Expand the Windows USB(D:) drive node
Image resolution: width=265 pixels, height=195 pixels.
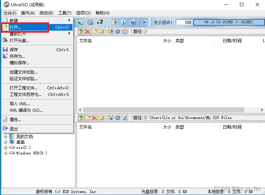click(x=5, y=153)
